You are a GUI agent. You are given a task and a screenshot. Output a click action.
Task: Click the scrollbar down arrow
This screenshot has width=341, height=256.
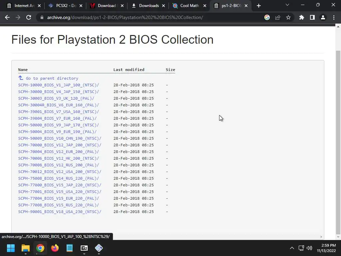pos(338,237)
